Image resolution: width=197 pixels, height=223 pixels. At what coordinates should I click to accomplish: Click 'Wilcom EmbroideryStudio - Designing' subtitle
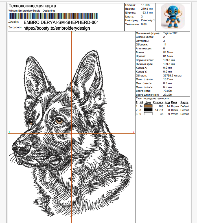[x=32, y=11]
